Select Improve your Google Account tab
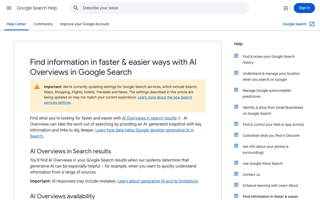The width and height of the screenshot is (320, 200). point(84,24)
